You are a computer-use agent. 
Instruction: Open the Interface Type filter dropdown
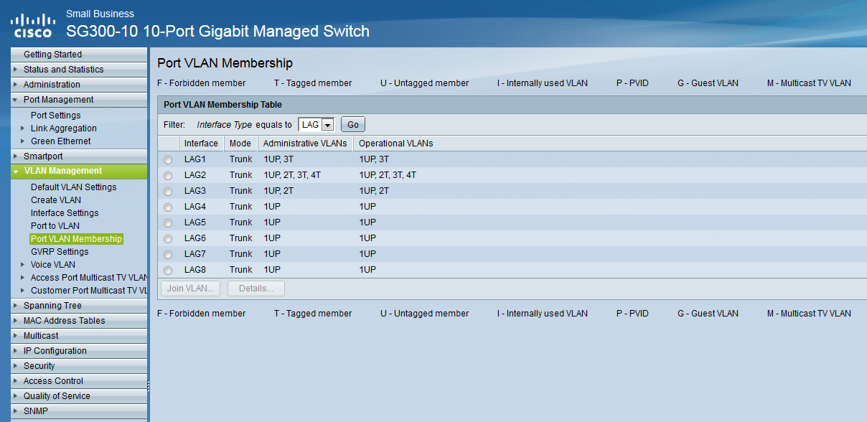[x=317, y=125]
